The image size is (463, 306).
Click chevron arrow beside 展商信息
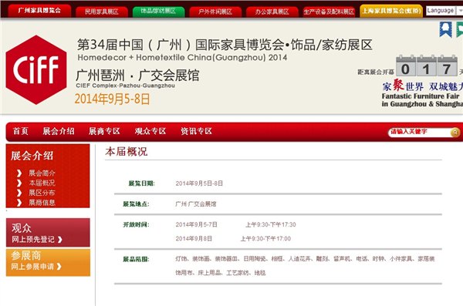(19, 203)
